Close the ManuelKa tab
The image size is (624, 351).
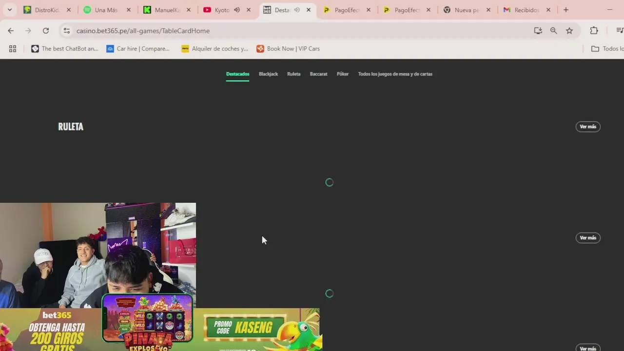click(189, 10)
